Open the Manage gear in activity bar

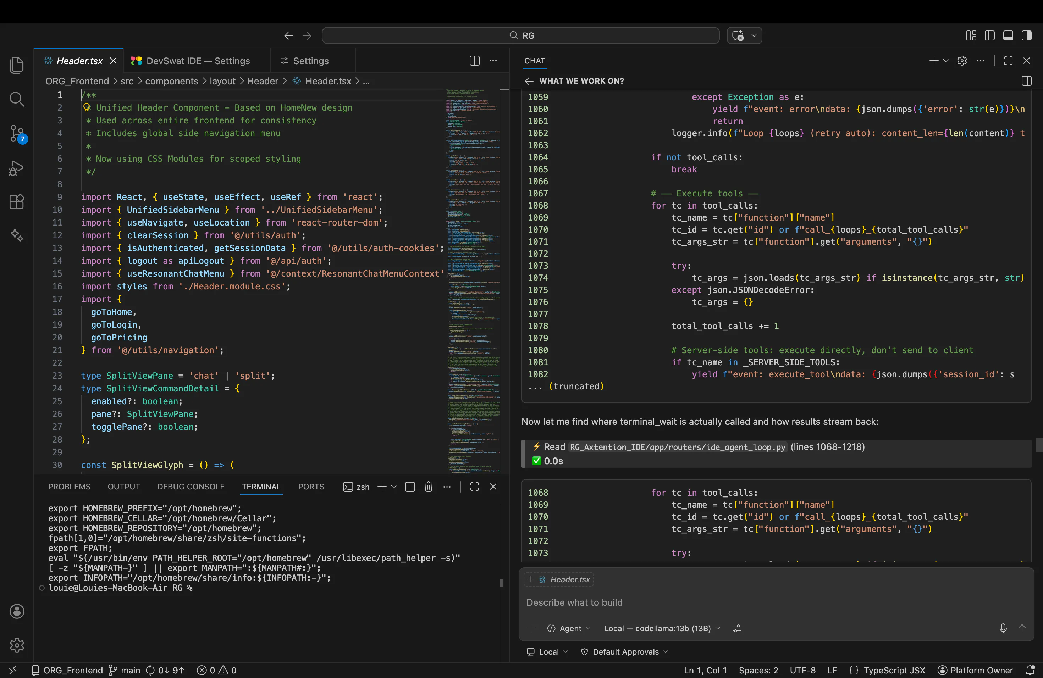tap(17, 645)
